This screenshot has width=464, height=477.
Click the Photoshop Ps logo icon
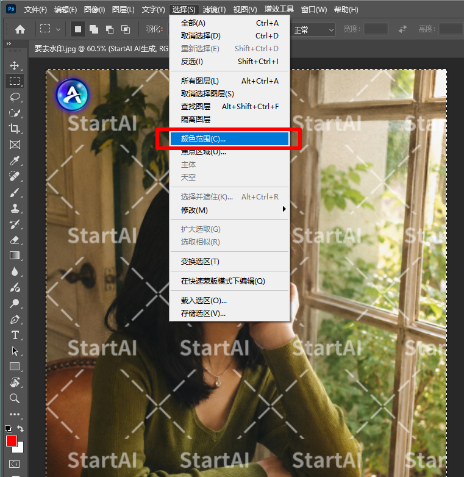pos(11,9)
